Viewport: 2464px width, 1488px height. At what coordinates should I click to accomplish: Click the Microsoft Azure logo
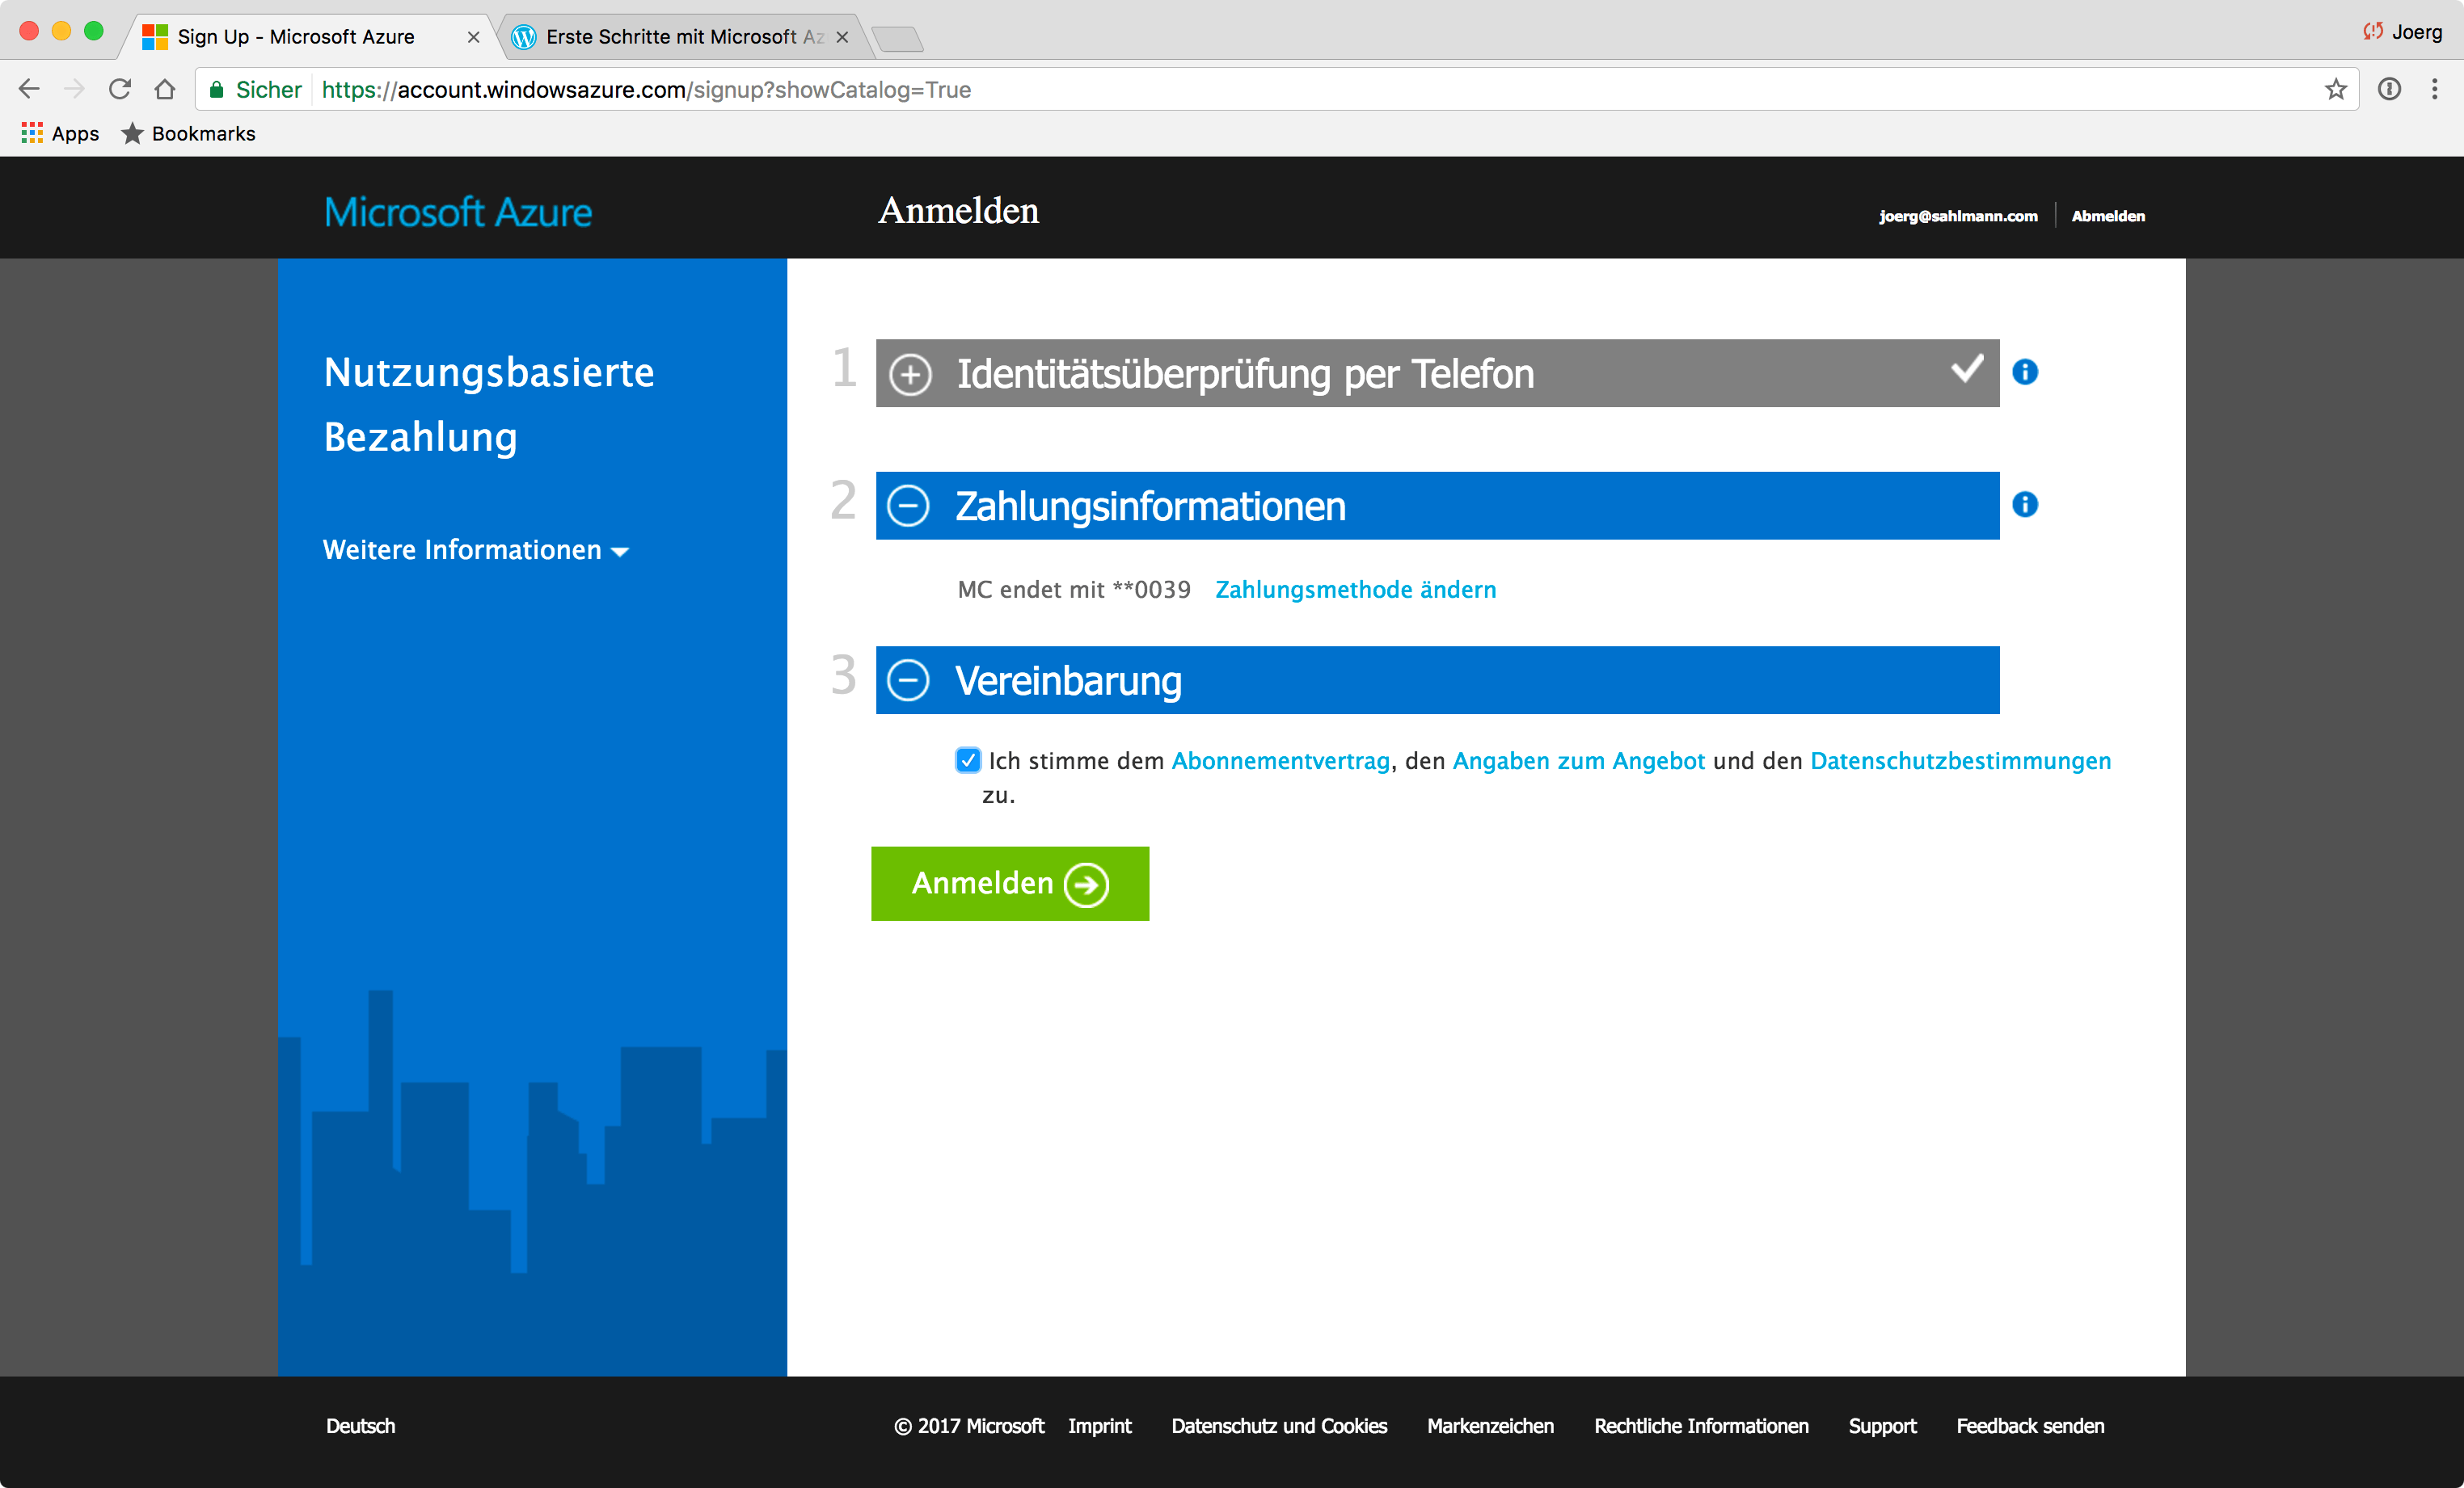(458, 212)
